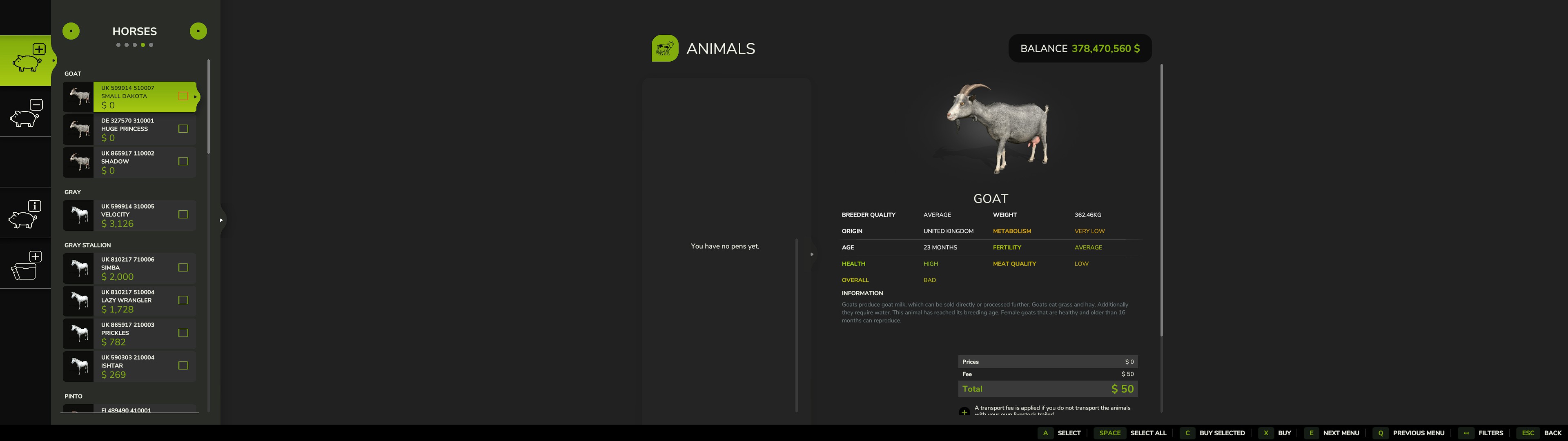Expand arrow on selected Small Dakota row
The height and width of the screenshot is (441, 1568).
[x=196, y=97]
